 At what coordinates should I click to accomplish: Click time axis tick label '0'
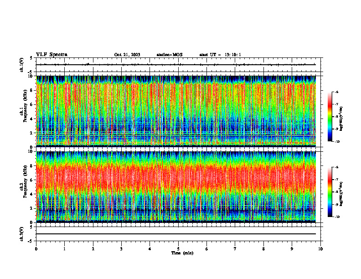tap(36, 249)
